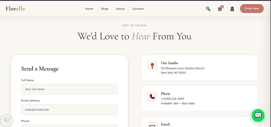
Task: Open the search magnifier icon
Action: coord(208,9)
